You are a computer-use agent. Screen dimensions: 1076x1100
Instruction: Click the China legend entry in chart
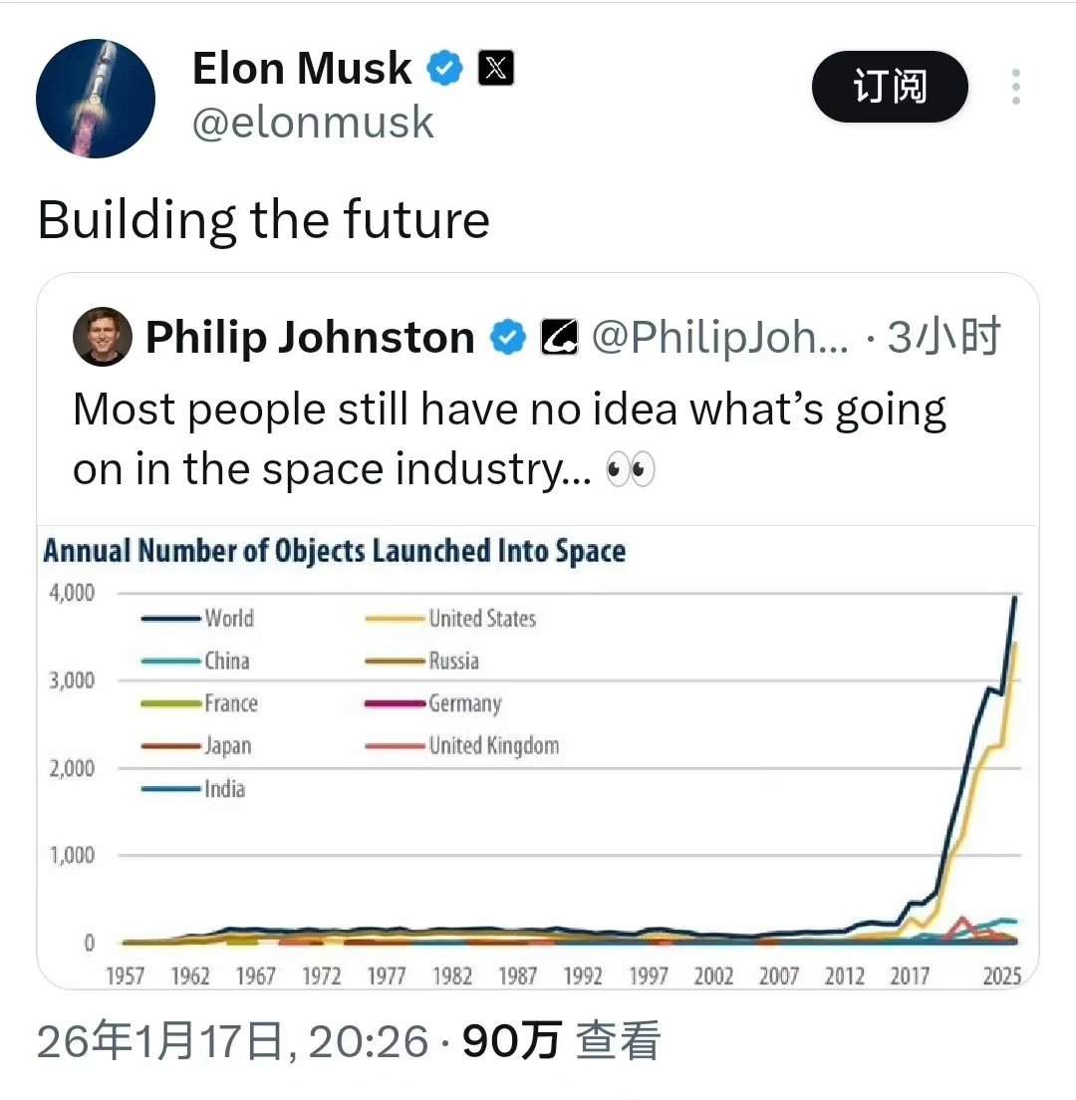coord(226,661)
